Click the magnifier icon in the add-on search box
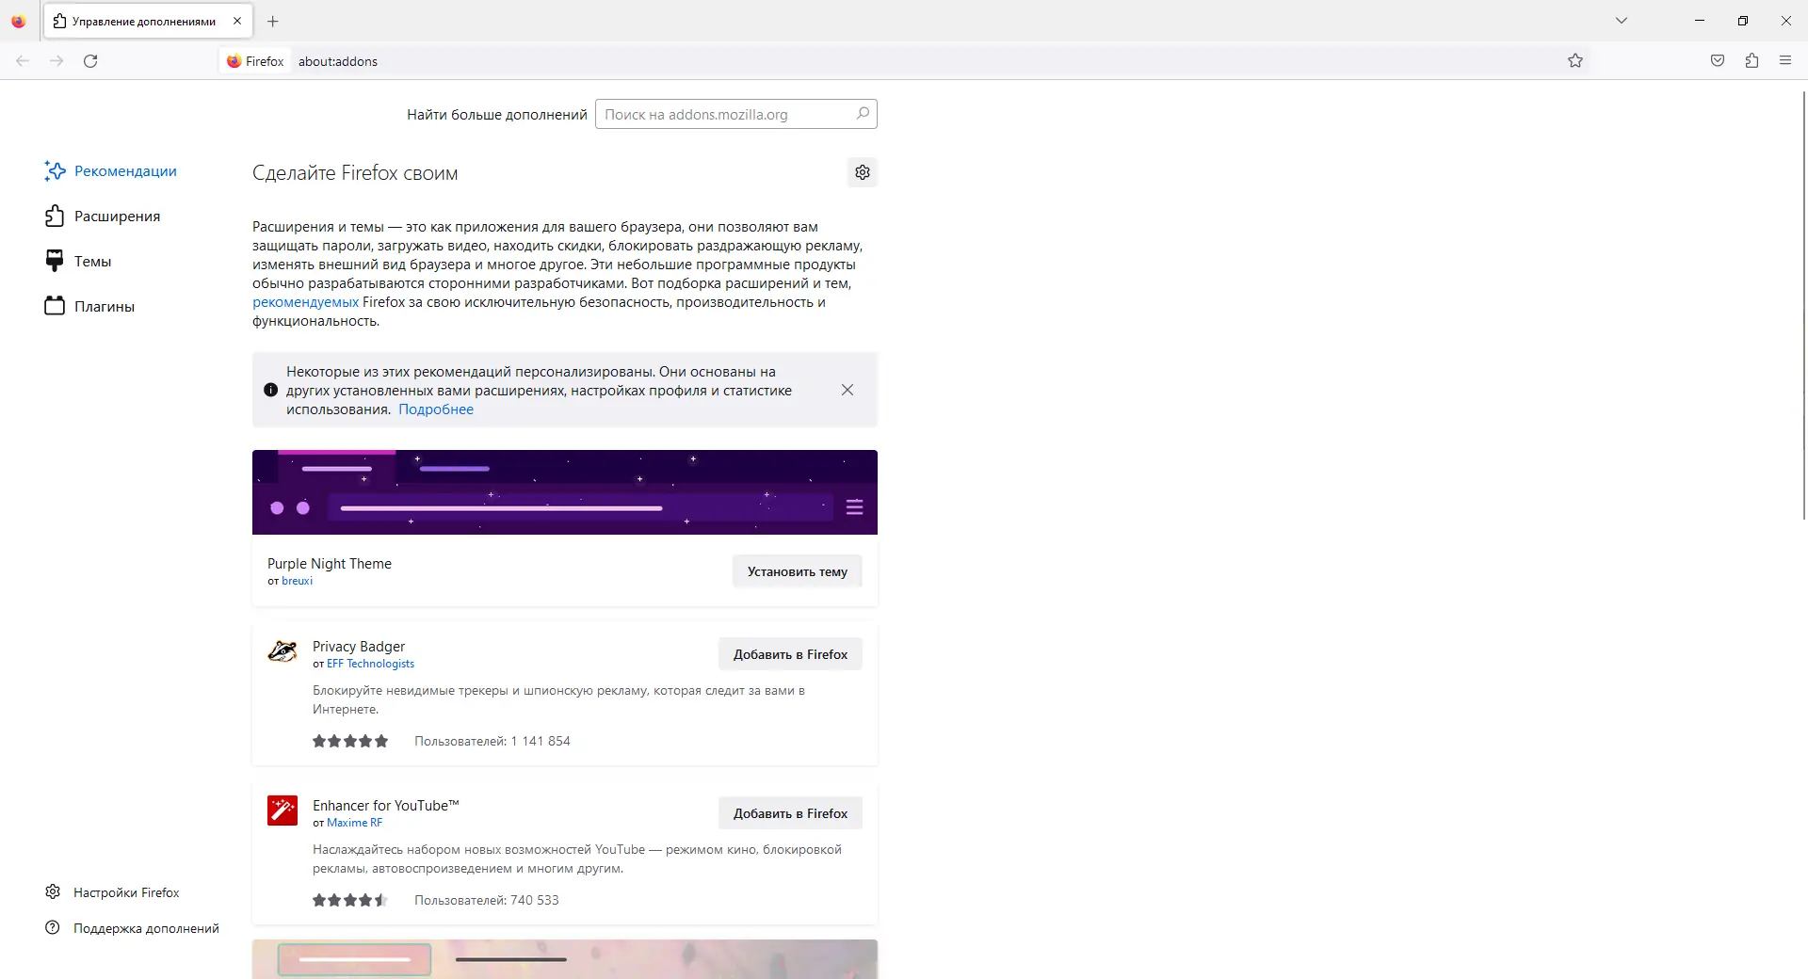 (863, 114)
